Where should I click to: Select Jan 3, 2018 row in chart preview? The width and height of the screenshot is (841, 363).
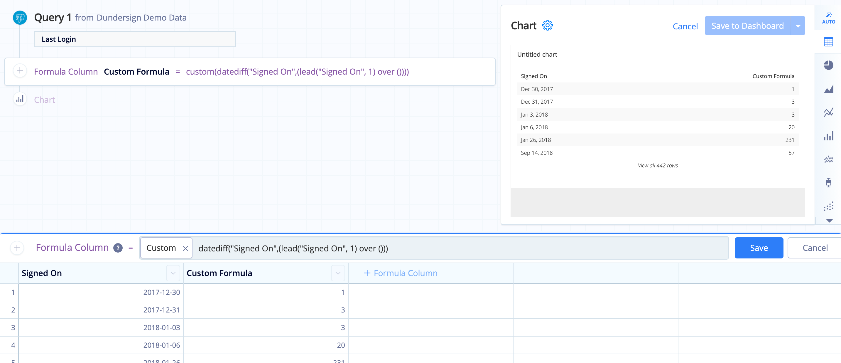pos(658,115)
